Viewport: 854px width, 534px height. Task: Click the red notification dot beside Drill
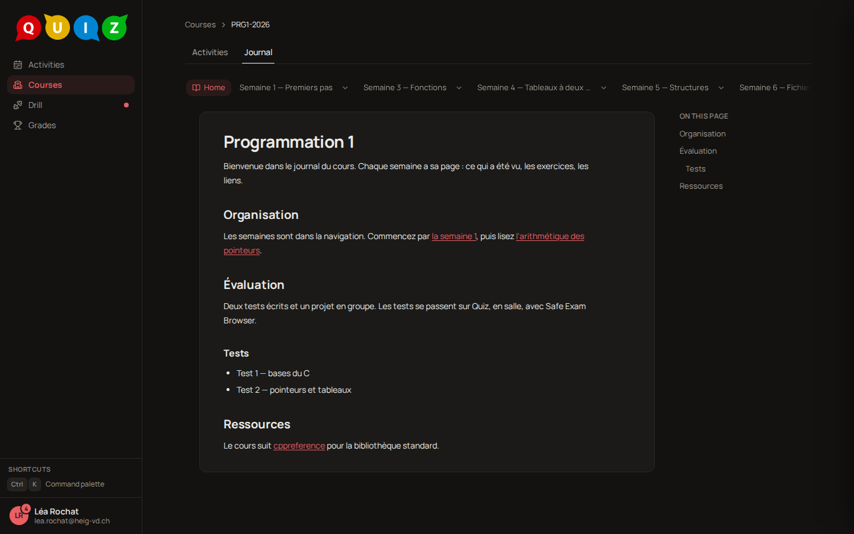126,105
